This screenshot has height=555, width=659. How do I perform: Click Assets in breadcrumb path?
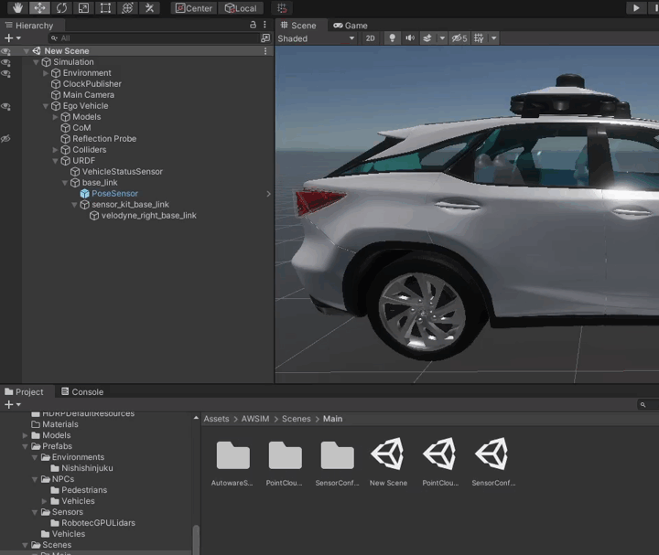coord(216,419)
